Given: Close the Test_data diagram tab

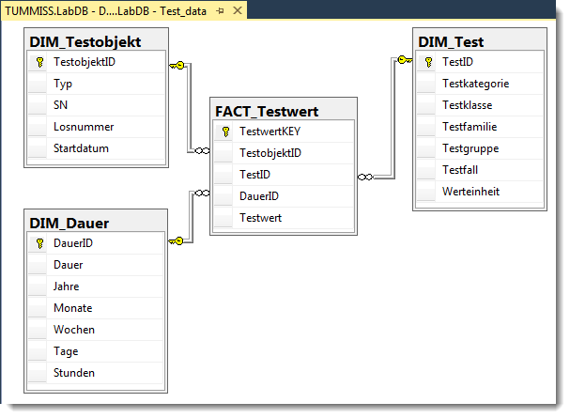Looking at the screenshot, I should click(x=238, y=10).
